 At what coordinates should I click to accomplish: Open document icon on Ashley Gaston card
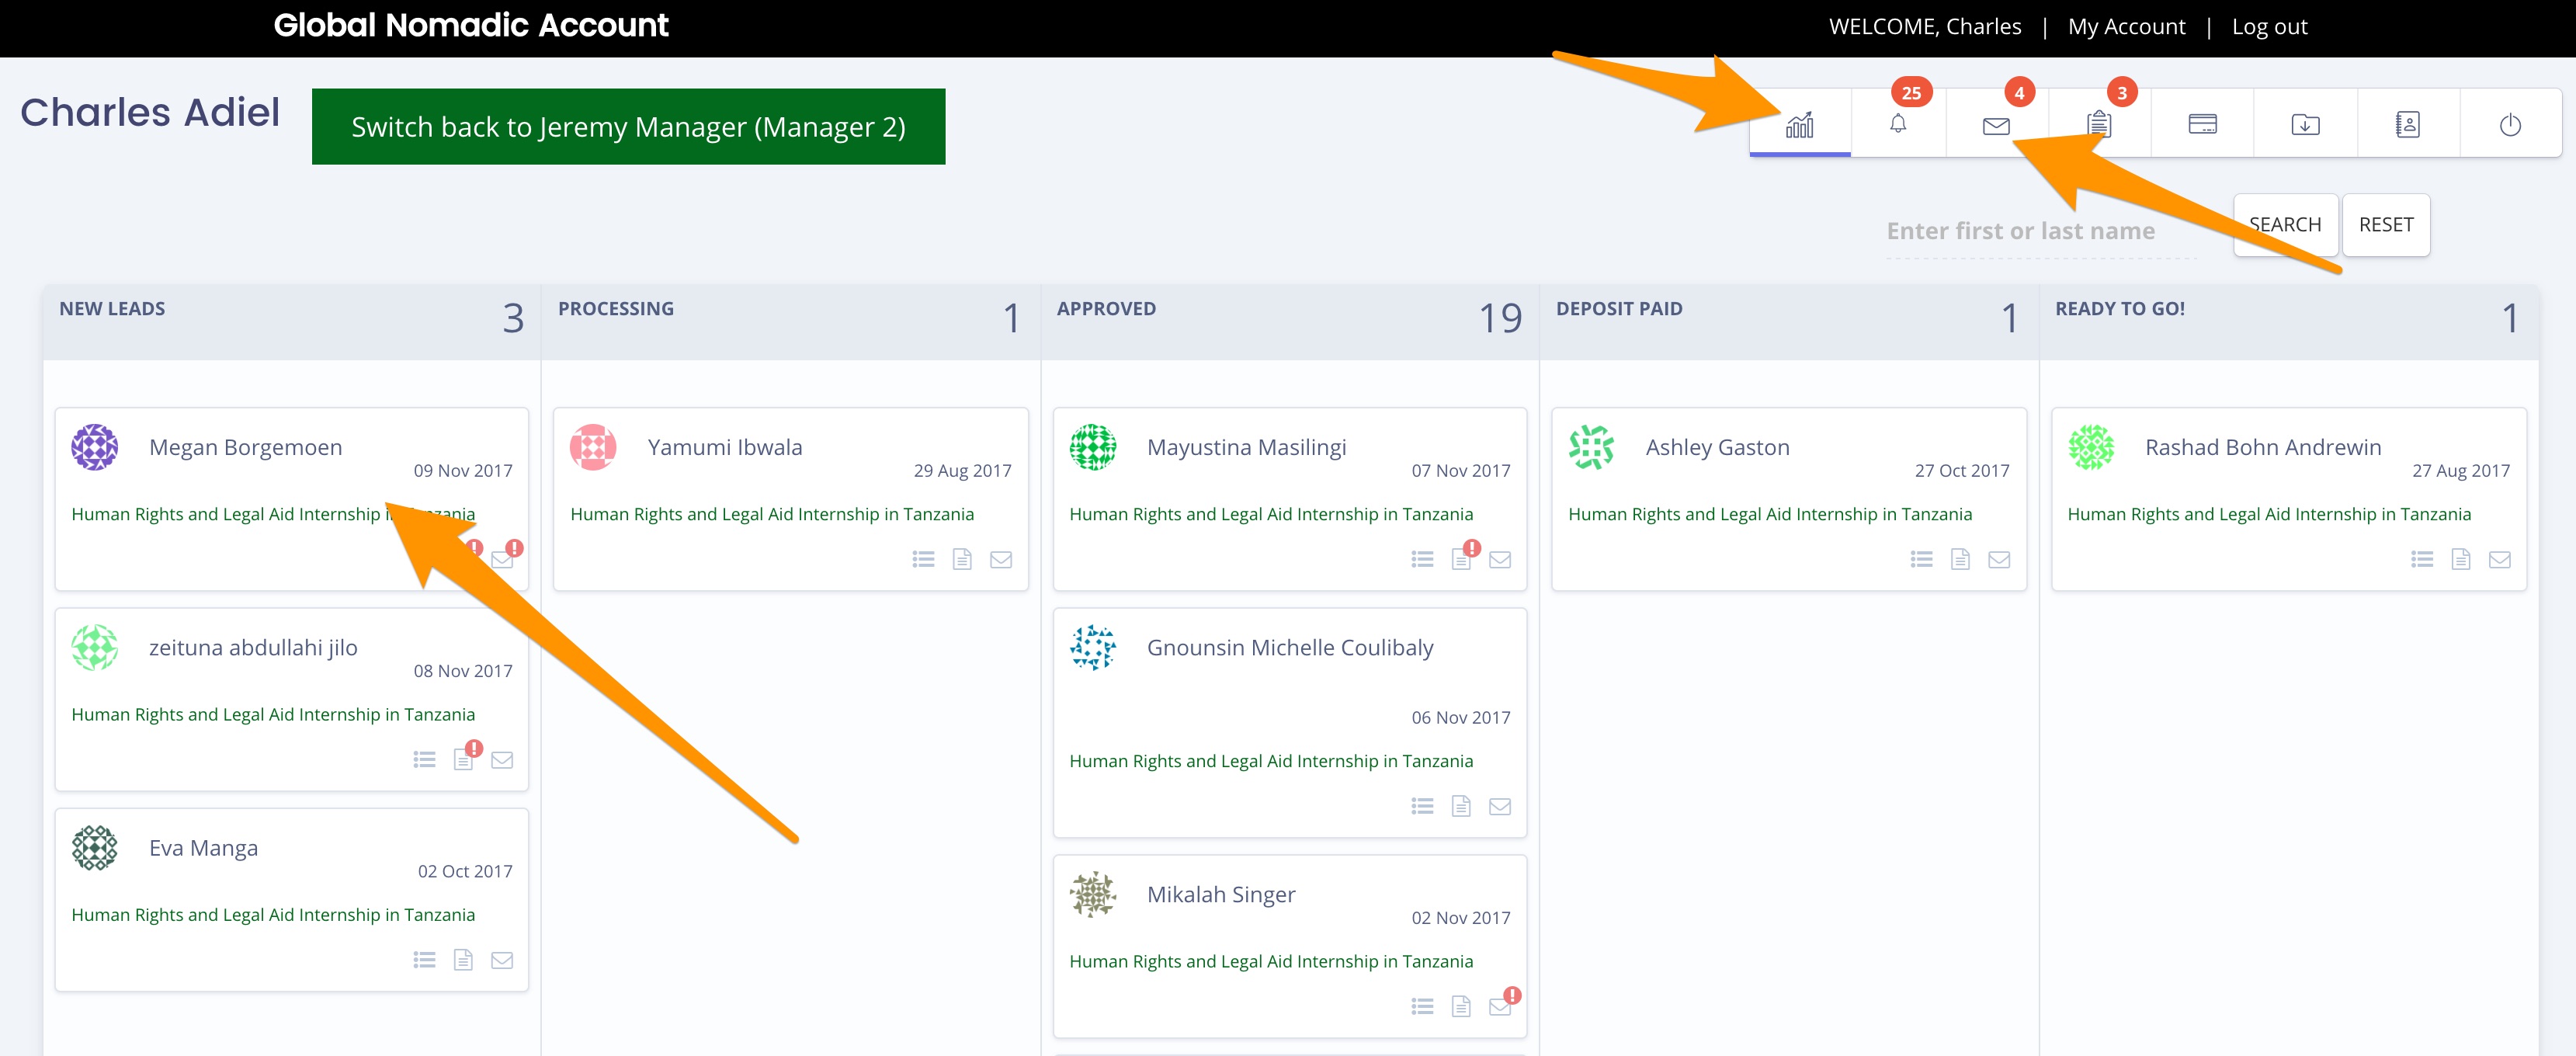1960,560
